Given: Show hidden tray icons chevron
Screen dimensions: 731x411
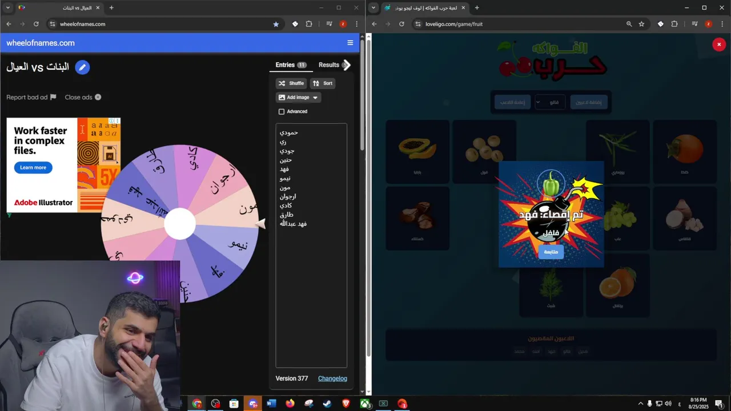Looking at the screenshot, I should pyautogui.click(x=640, y=404).
